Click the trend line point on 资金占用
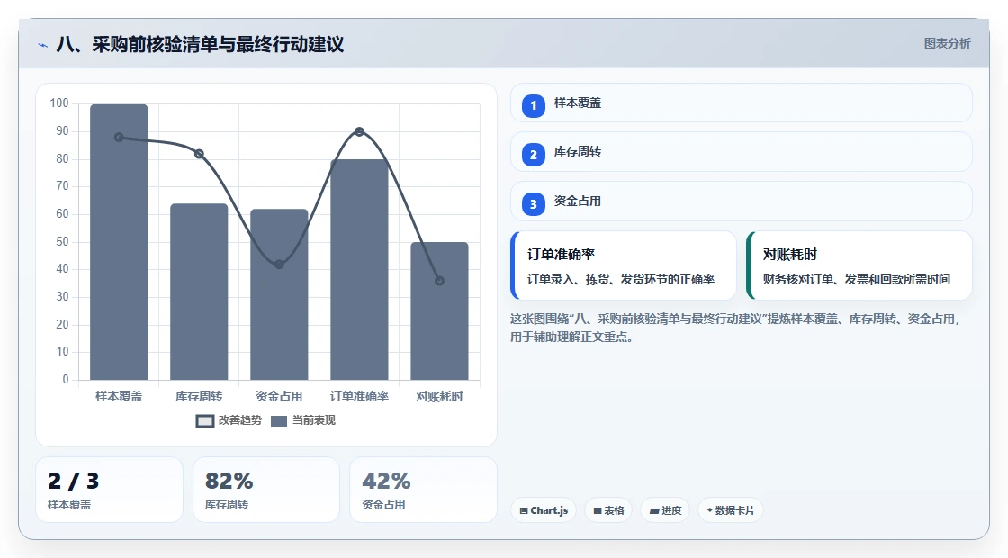This screenshot has height=558, width=1008. click(x=279, y=265)
